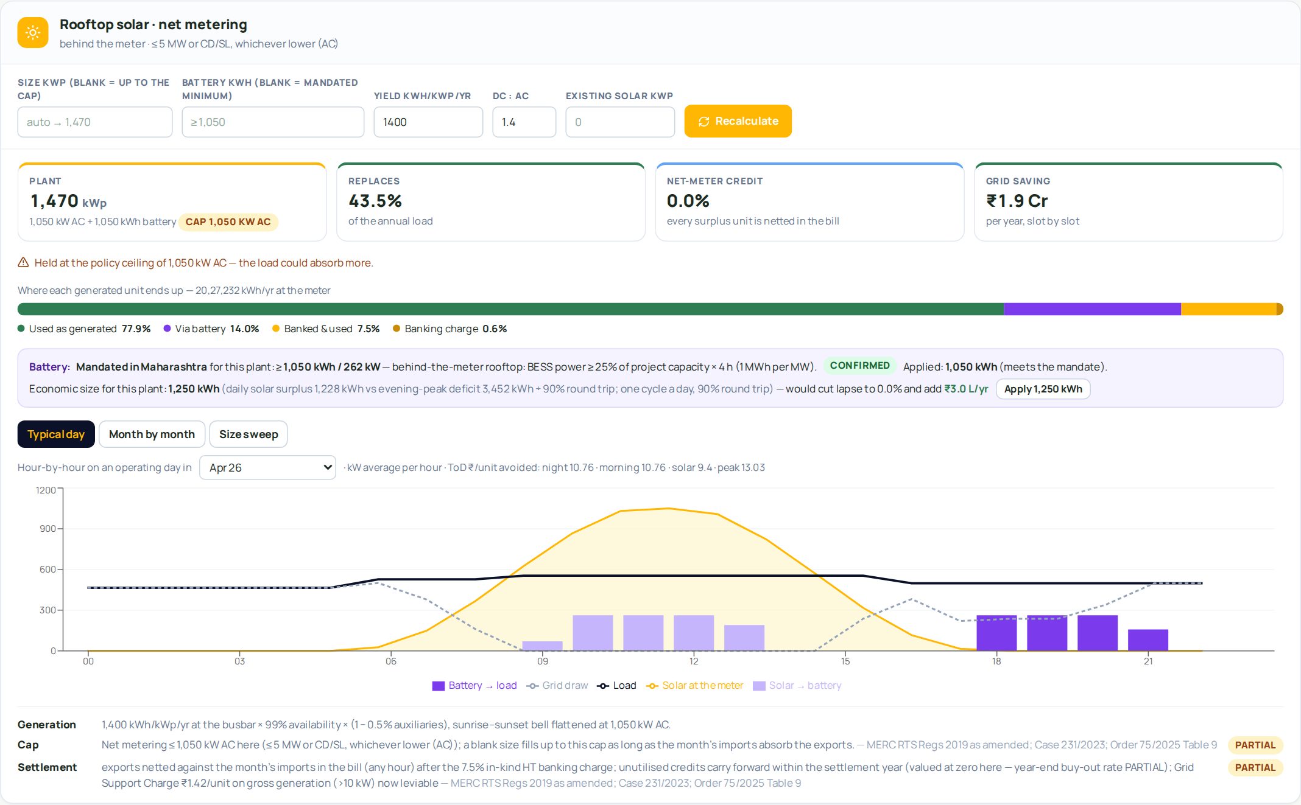The width and height of the screenshot is (1301, 805).
Task: Toggle the Solar at the meter legend series
Action: (x=694, y=685)
